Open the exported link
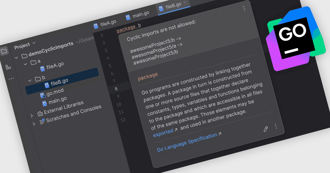This screenshot has width=330, height=173. [x=163, y=133]
